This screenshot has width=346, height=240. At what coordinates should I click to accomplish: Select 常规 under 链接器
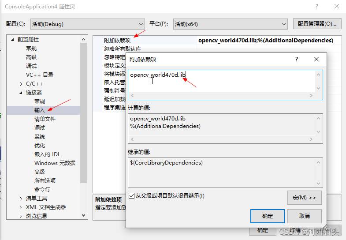coord(40,101)
